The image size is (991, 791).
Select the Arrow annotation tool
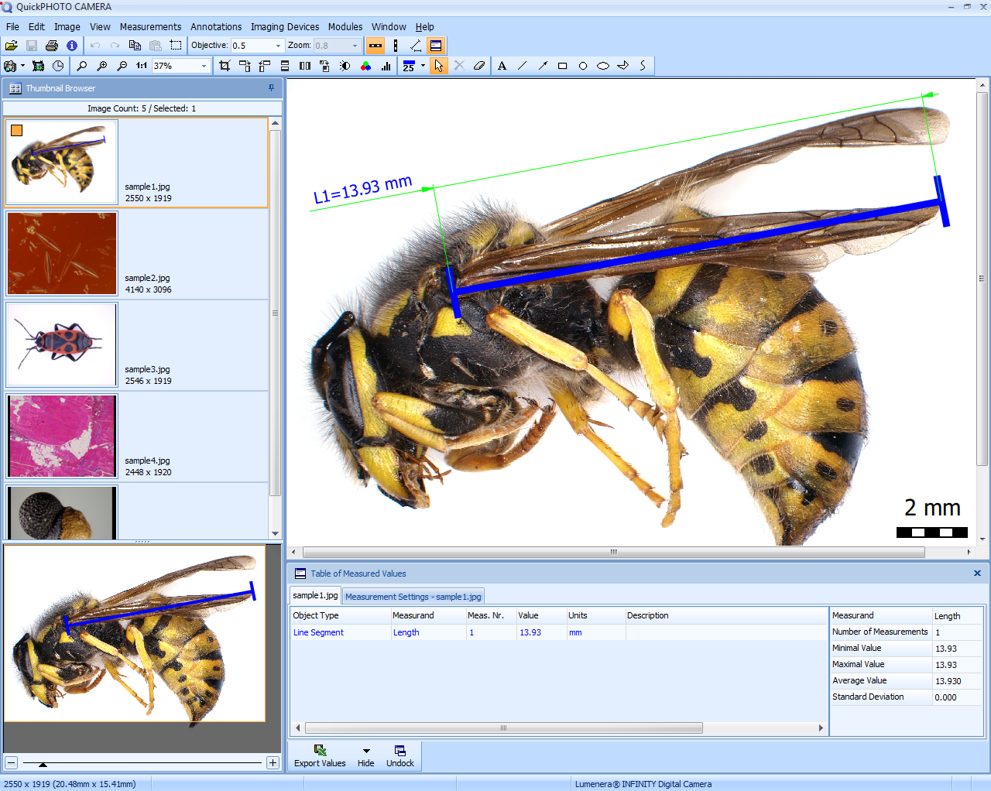coord(542,66)
